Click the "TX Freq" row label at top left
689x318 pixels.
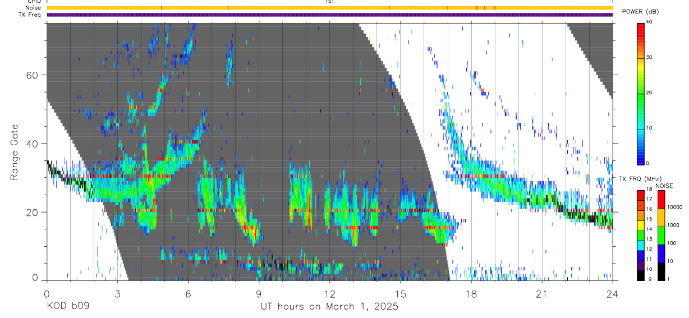tap(30, 15)
